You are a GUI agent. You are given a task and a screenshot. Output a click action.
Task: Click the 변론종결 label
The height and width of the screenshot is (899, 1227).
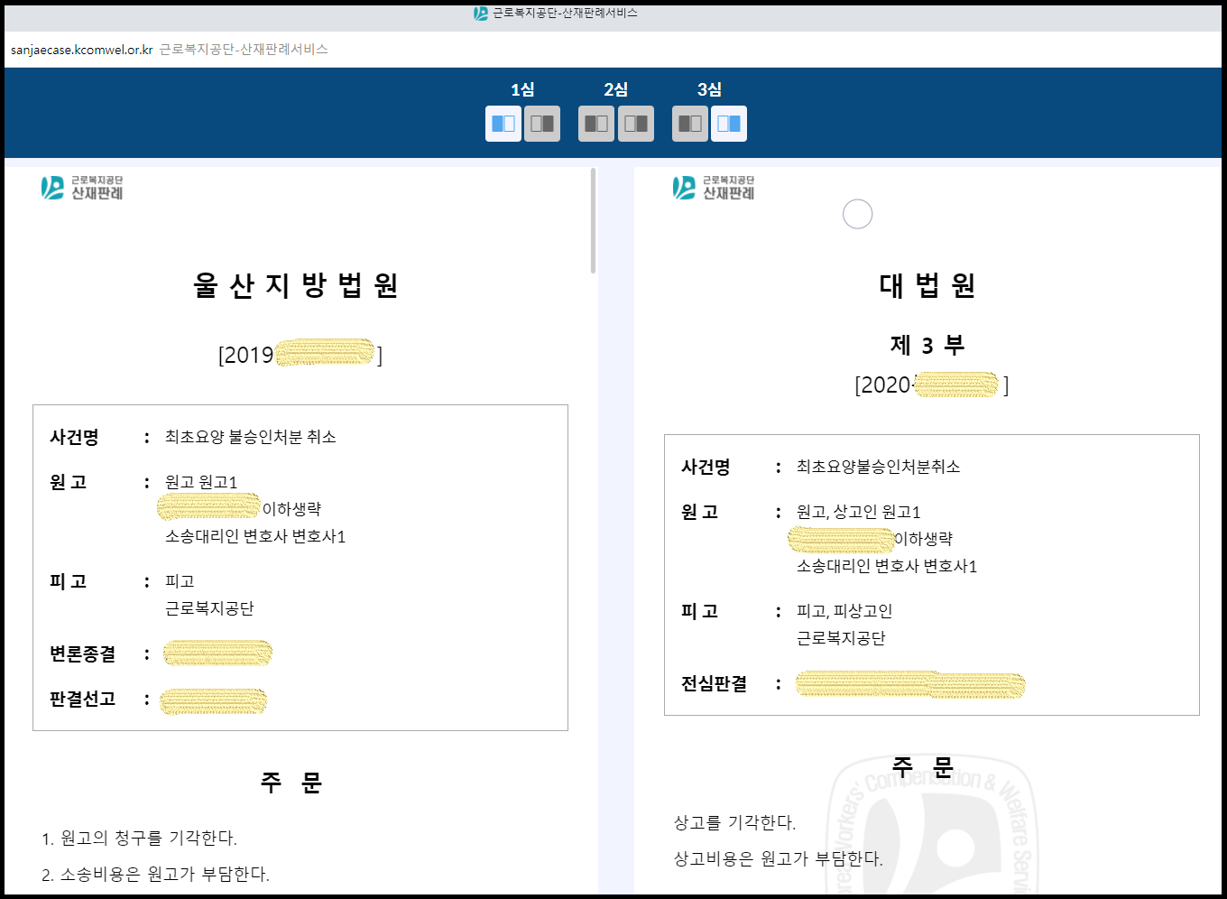[x=82, y=653]
